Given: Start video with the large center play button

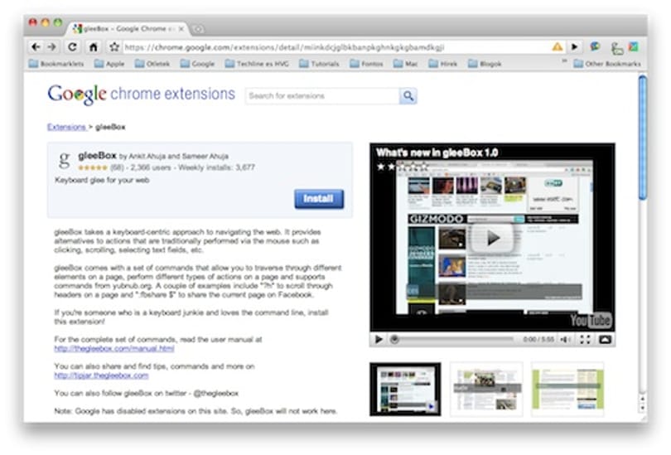Looking at the screenshot, I should point(492,238).
